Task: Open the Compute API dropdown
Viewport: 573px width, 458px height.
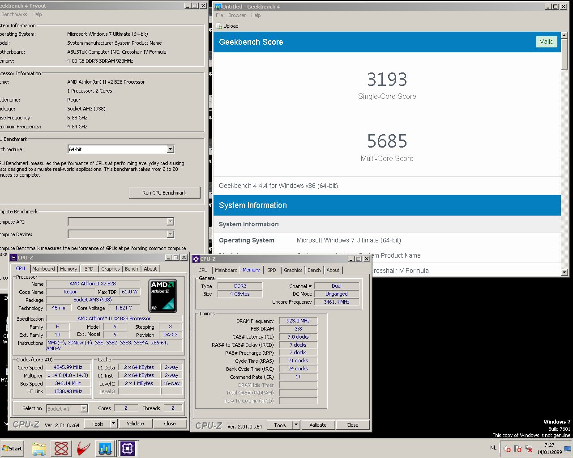Action: pos(170,221)
